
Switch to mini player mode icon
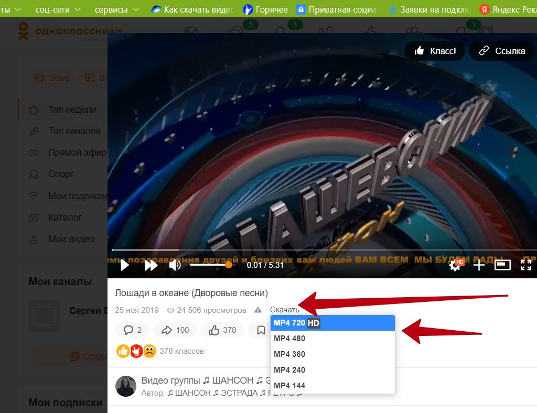point(502,265)
